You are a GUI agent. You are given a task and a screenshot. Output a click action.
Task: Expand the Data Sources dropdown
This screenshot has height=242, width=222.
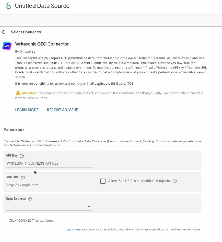tap(49, 207)
